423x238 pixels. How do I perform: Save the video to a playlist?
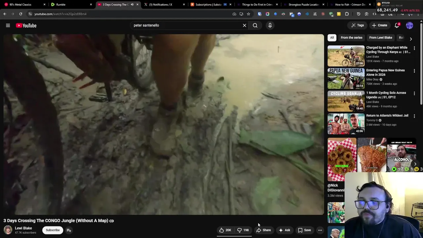[x=304, y=230]
